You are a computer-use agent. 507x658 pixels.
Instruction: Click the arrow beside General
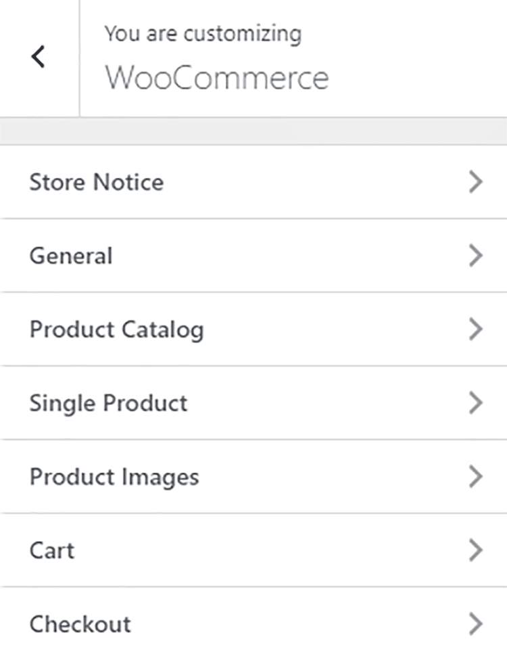point(476,256)
